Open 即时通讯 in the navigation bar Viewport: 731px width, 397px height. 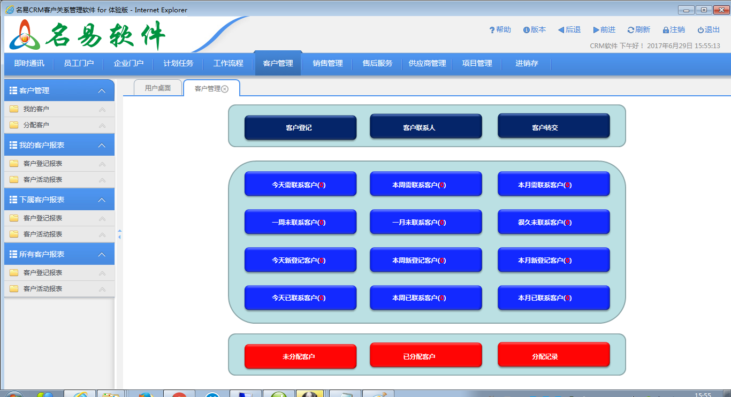point(29,64)
